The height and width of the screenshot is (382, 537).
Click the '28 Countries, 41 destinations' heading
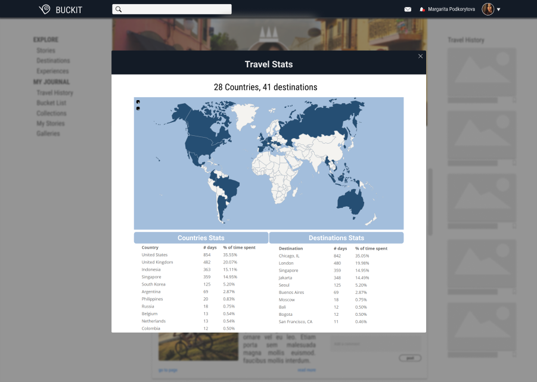tap(265, 87)
